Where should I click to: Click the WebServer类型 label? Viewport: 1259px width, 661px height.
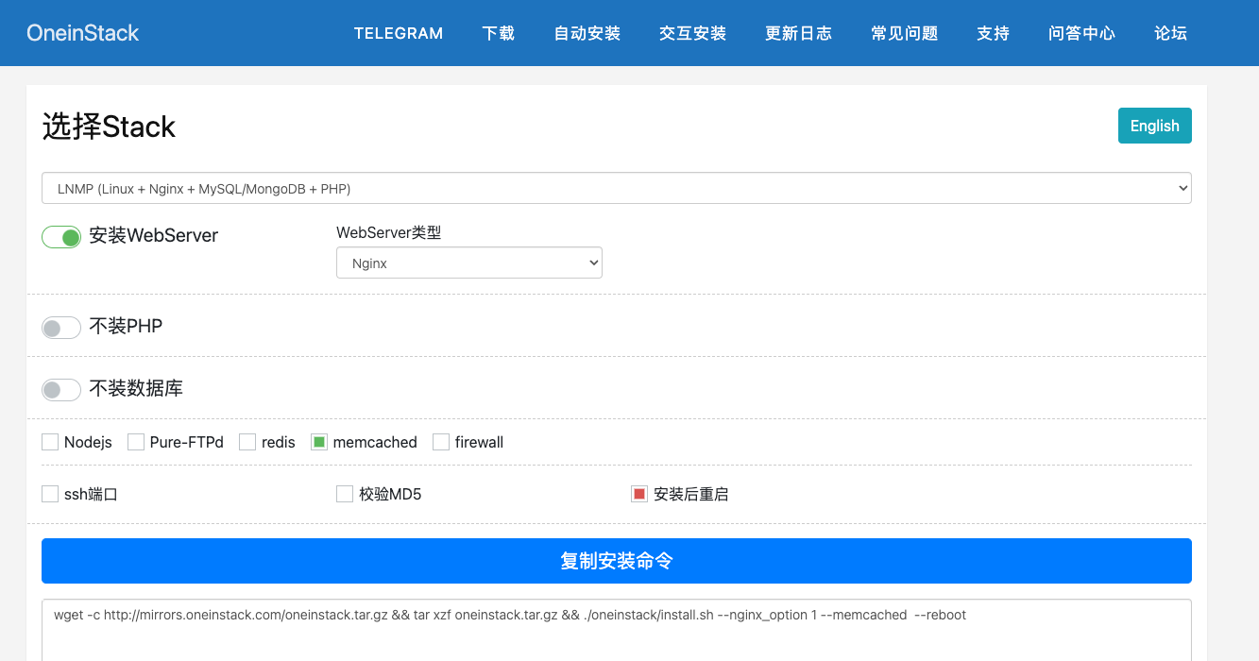pyautogui.click(x=388, y=232)
